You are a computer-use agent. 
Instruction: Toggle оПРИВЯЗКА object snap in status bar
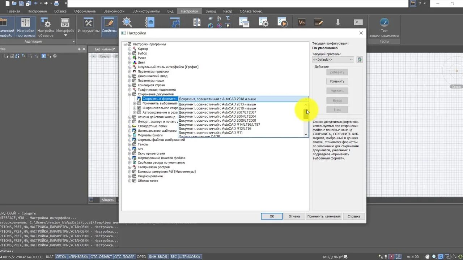click(x=78, y=257)
